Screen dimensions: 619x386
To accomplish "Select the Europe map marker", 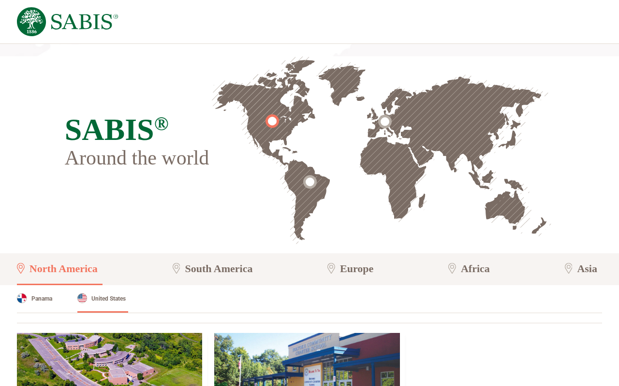I will click(x=385, y=122).
